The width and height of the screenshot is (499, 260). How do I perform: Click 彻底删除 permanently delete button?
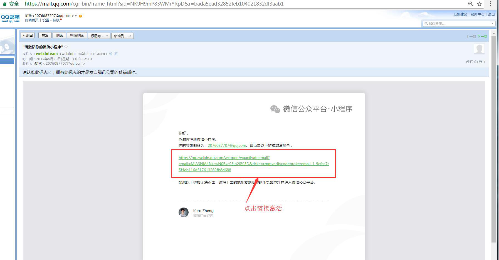pos(77,36)
